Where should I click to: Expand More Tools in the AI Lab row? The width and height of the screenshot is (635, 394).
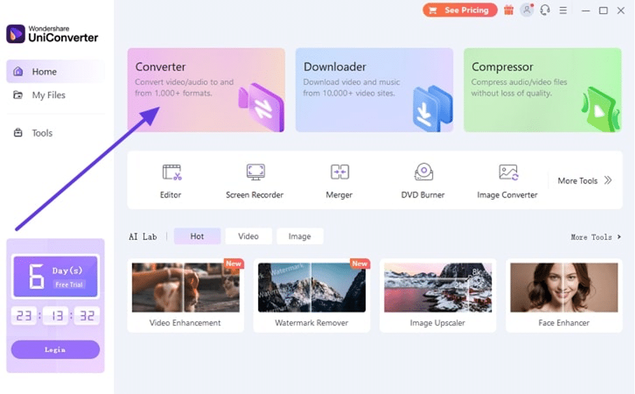coord(591,237)
